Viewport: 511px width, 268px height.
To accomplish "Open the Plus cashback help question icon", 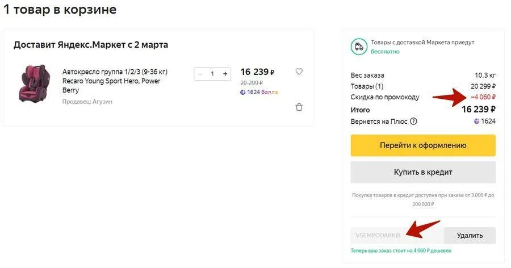I will 413,121.
